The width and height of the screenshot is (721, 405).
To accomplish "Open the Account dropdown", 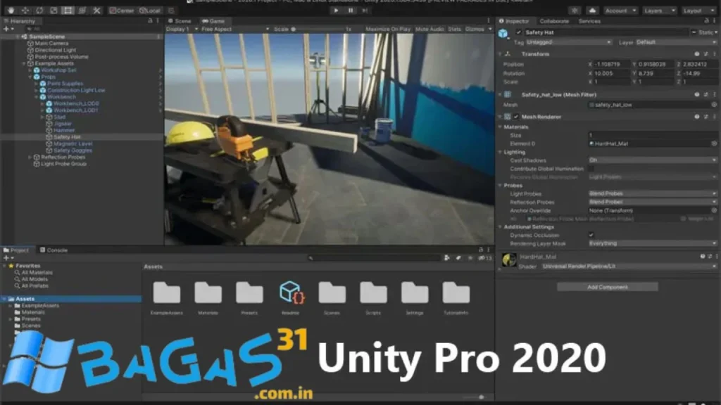I will pos(620,10).
